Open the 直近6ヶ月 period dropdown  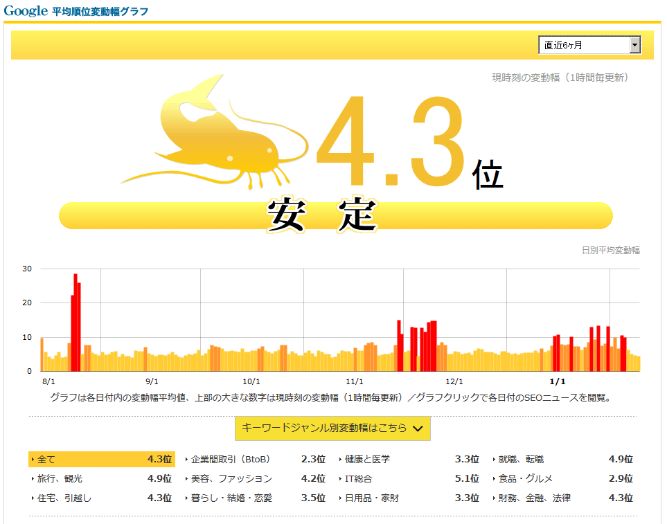589,45
